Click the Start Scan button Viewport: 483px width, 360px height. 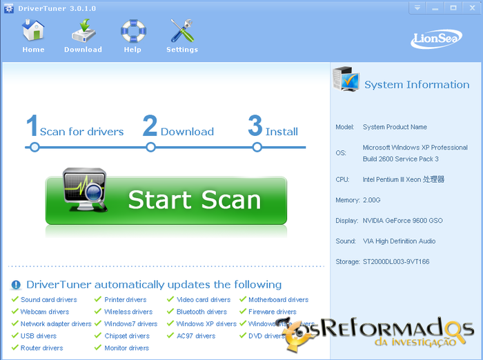pos(166,200)
